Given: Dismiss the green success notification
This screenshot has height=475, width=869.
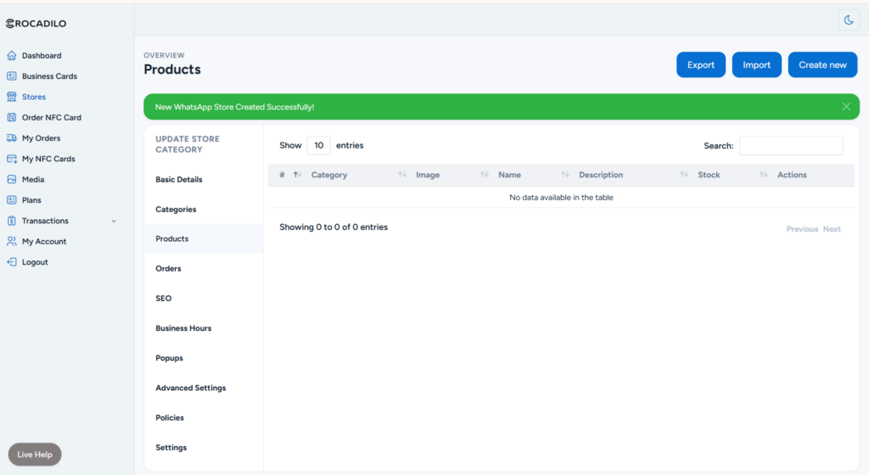Looking at the screenshot, I should 846,107.
